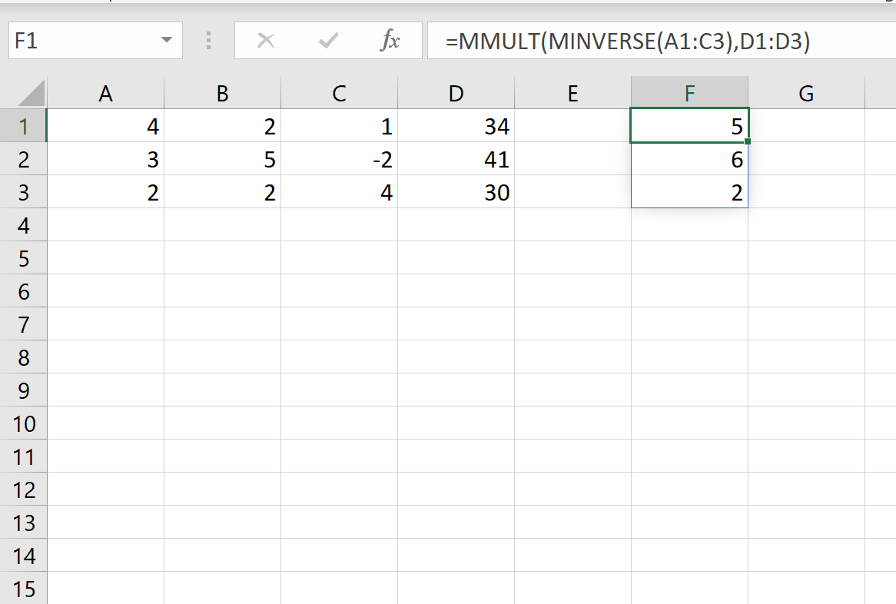Select column header F
896x604 pixels.
pos(689,93)
